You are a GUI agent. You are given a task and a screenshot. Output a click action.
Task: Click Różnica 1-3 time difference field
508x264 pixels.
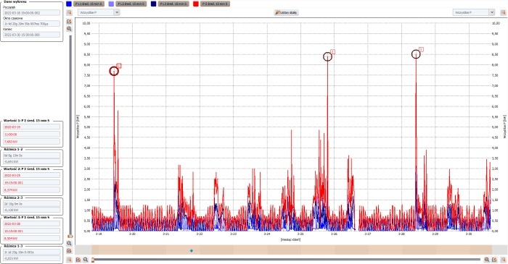(x=31, y=252)
